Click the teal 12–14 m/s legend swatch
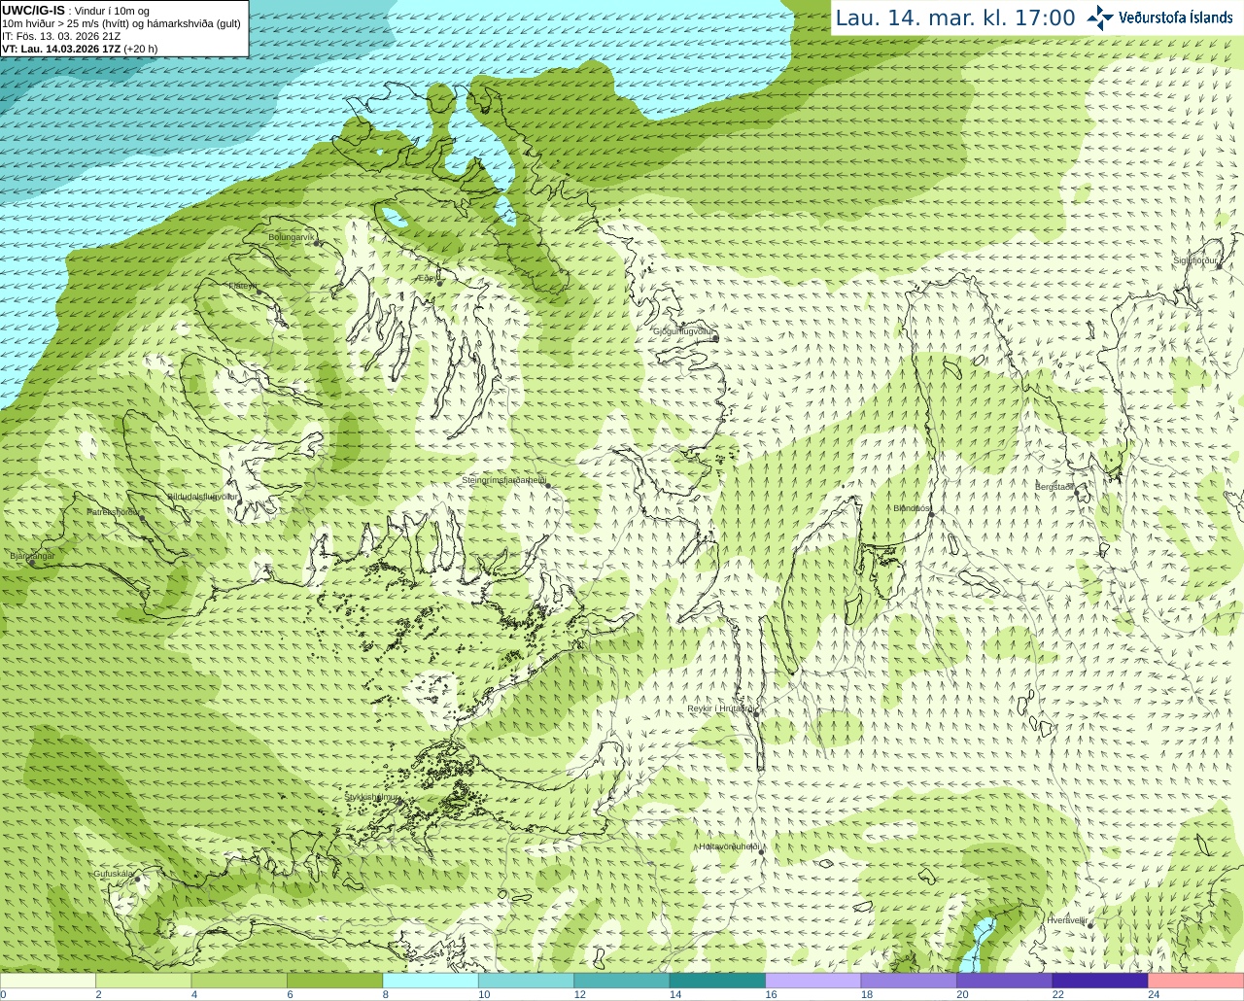Screen dimensions: 1244x1001 pos(622,981)
